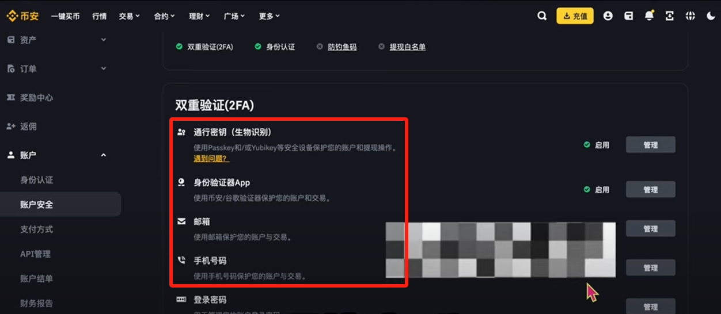Click the 防钓鱼码 link

click(342, 47)
